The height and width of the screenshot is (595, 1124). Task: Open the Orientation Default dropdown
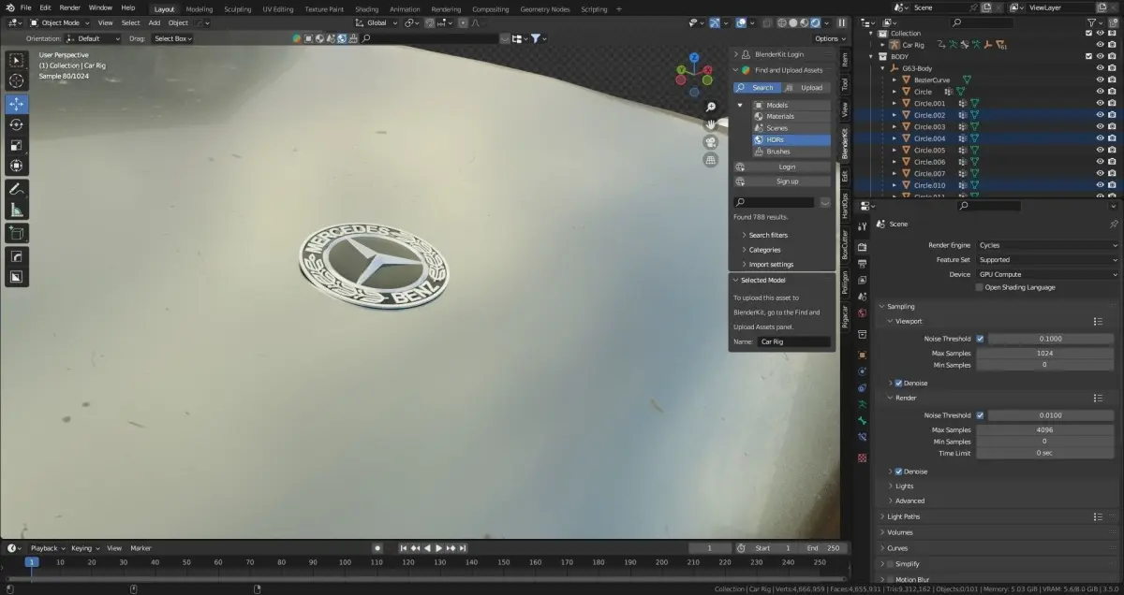[94, 38]
